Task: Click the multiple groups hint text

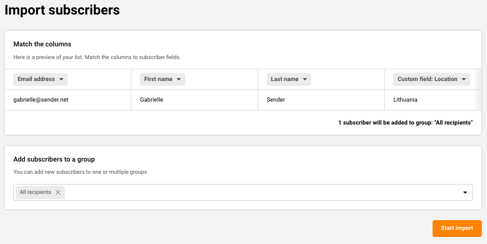Action: (81, 172)
